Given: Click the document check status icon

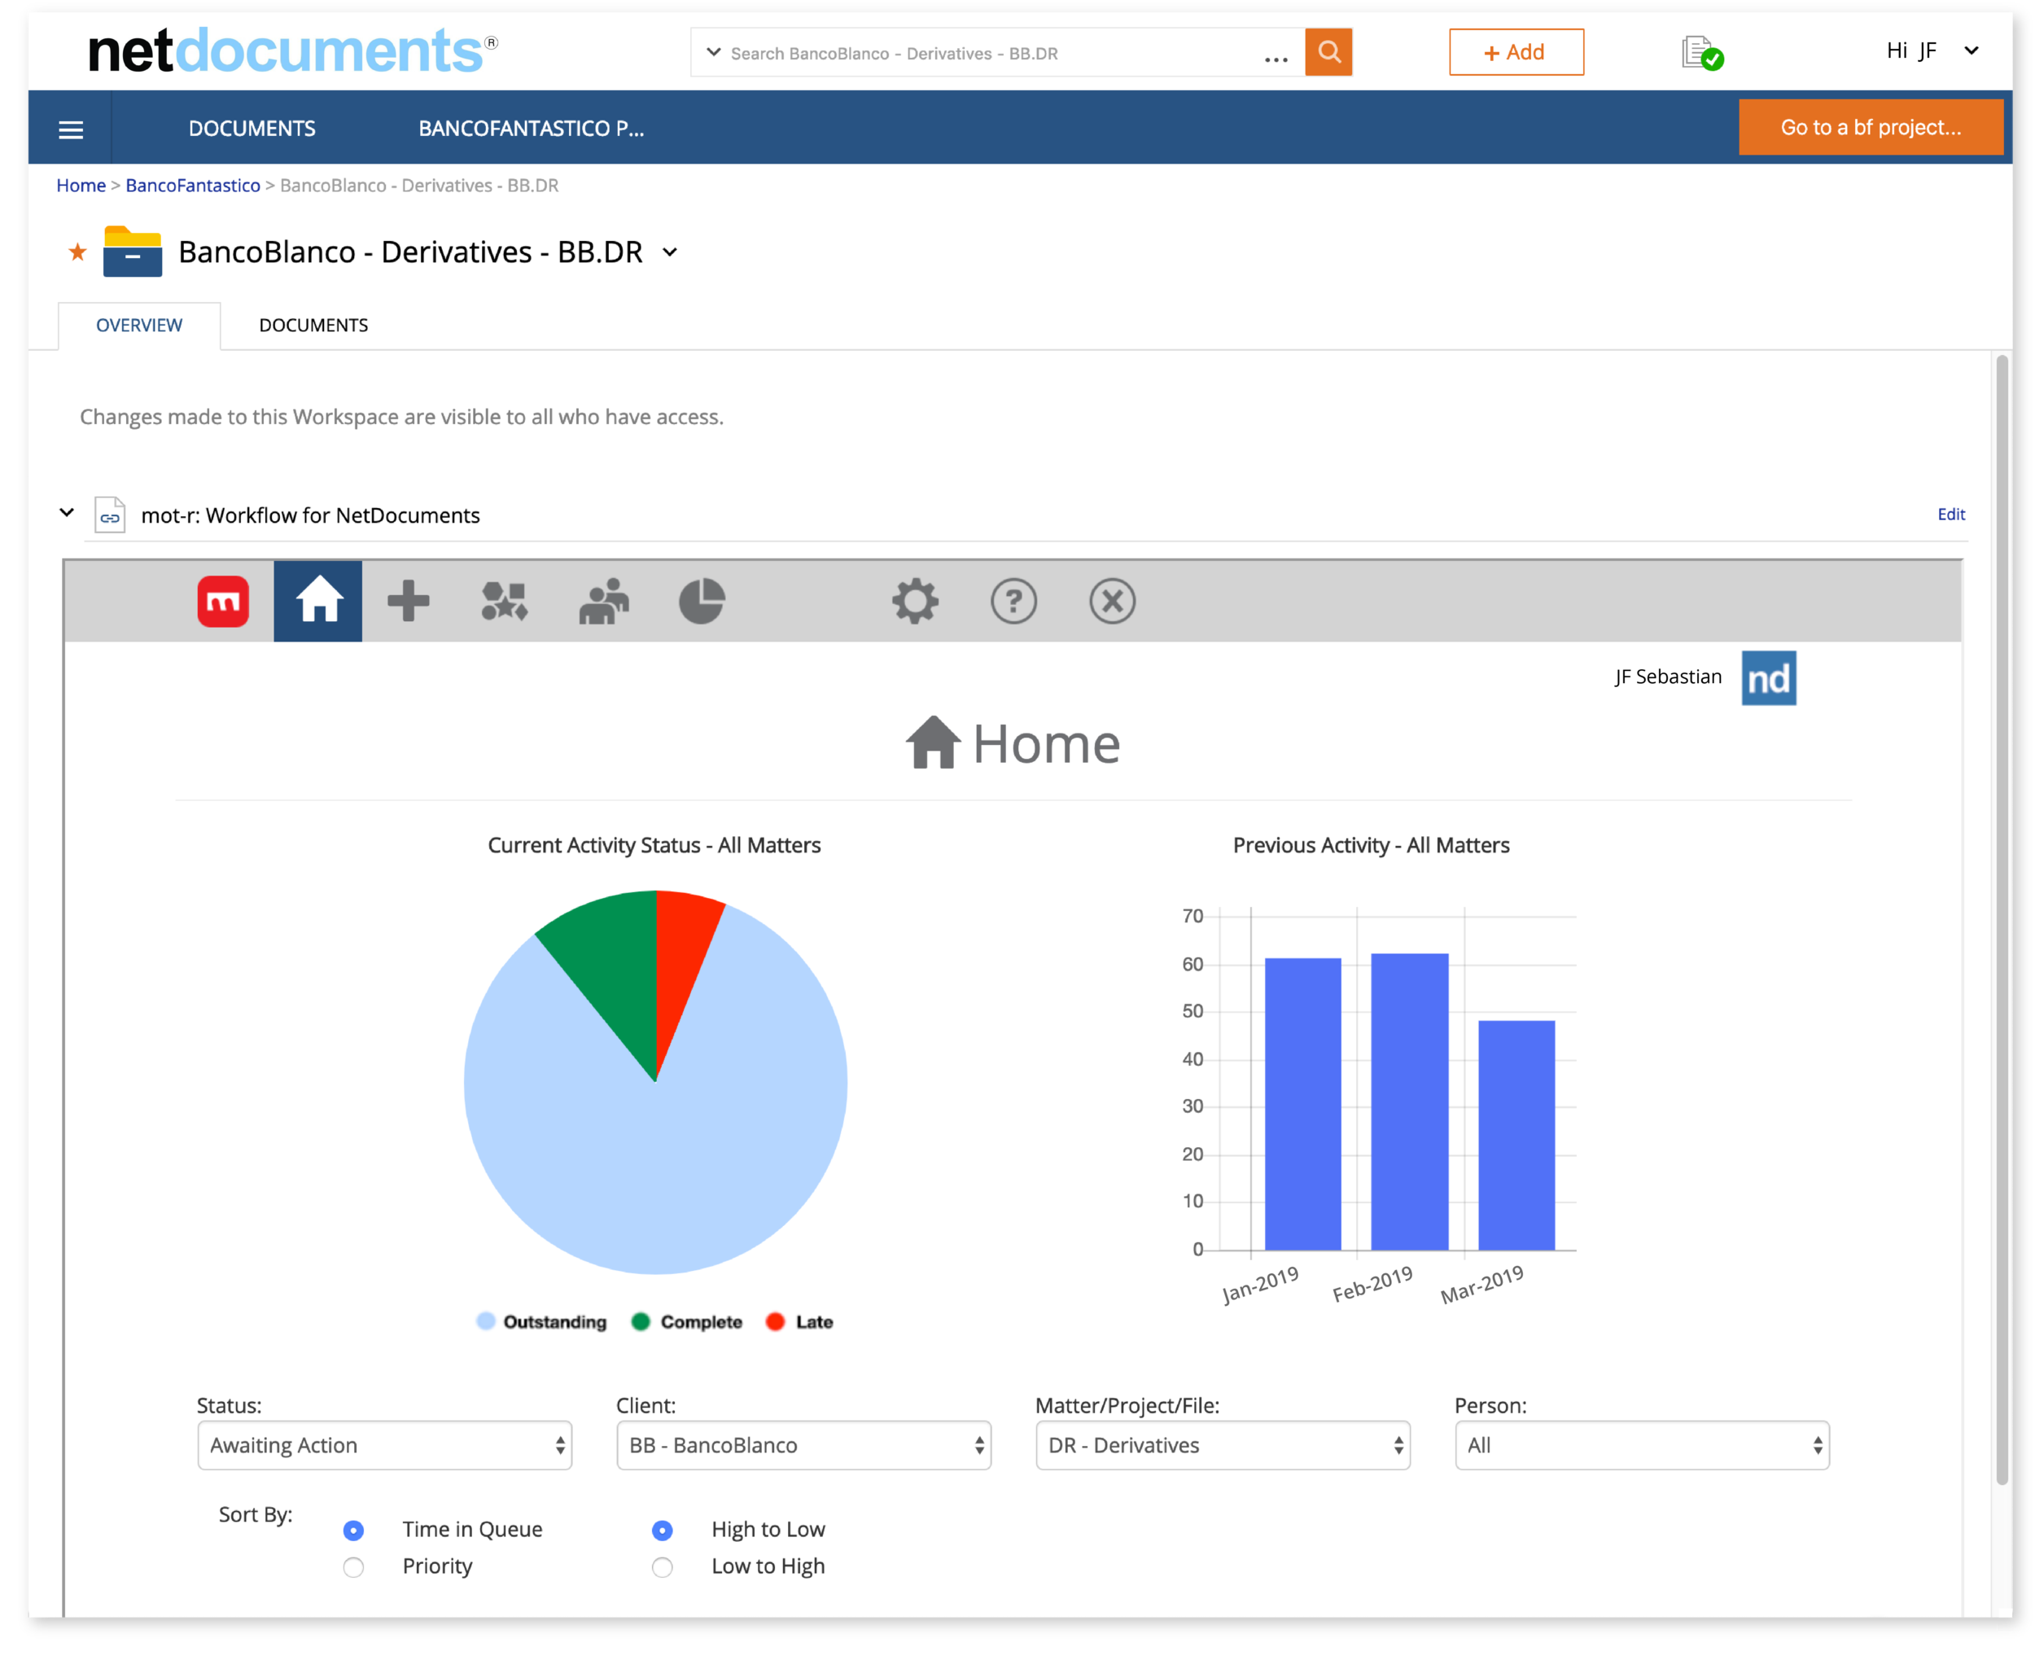Looking at the screenshot, I should click(x=1701, y=53).
